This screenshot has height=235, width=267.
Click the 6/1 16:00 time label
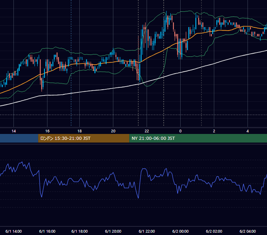click(x=47, y=231)
